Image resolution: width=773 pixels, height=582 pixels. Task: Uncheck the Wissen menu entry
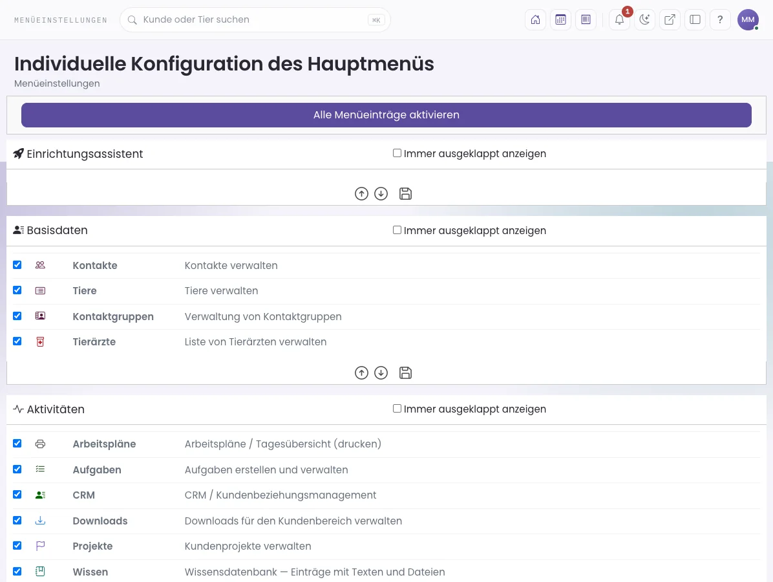[17, 571]
